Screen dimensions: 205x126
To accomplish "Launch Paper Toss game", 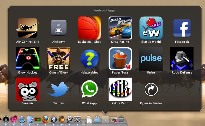I will (120, 59).
